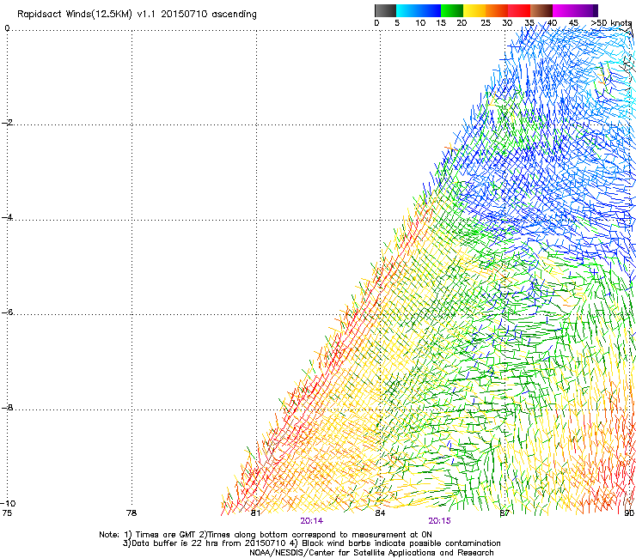The width and height of the screenshot is (636, 558).
Task: Click the NOAA/NESDIS credit line
Action: pos(371,553)
